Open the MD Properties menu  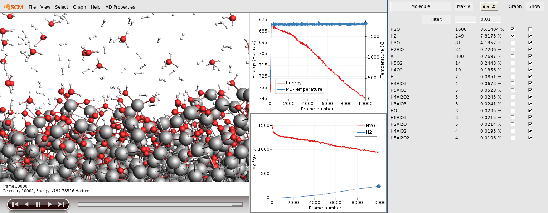[120, 7]
